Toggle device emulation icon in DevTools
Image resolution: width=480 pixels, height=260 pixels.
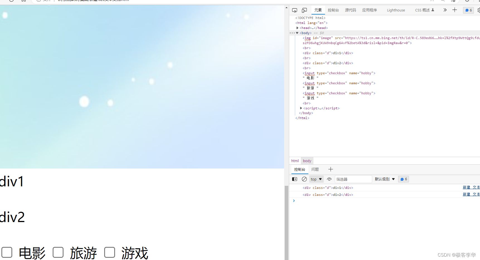pyautogui.click(x=304, y=10)
